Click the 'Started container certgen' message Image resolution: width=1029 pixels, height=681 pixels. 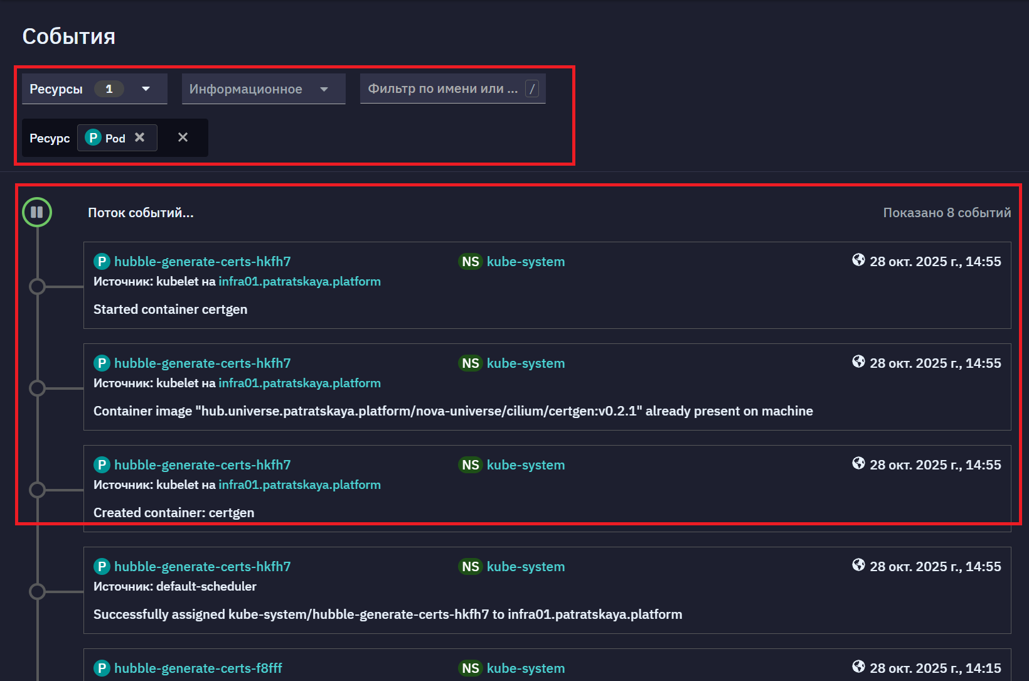pyautogui.click(x=171, y=309)
